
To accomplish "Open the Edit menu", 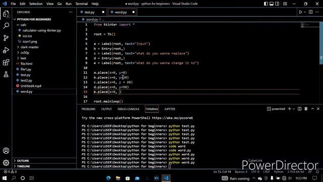I will 22,4.
